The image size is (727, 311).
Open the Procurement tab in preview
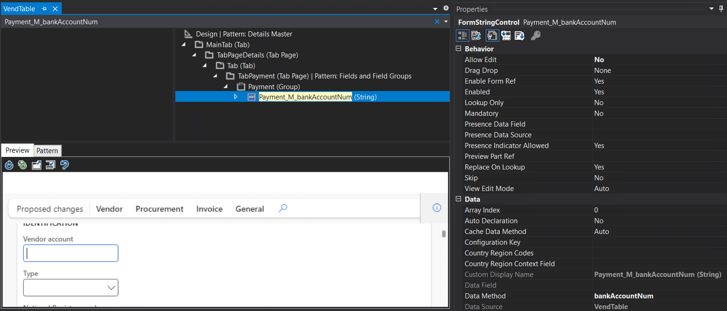click(x=159, y=209)
